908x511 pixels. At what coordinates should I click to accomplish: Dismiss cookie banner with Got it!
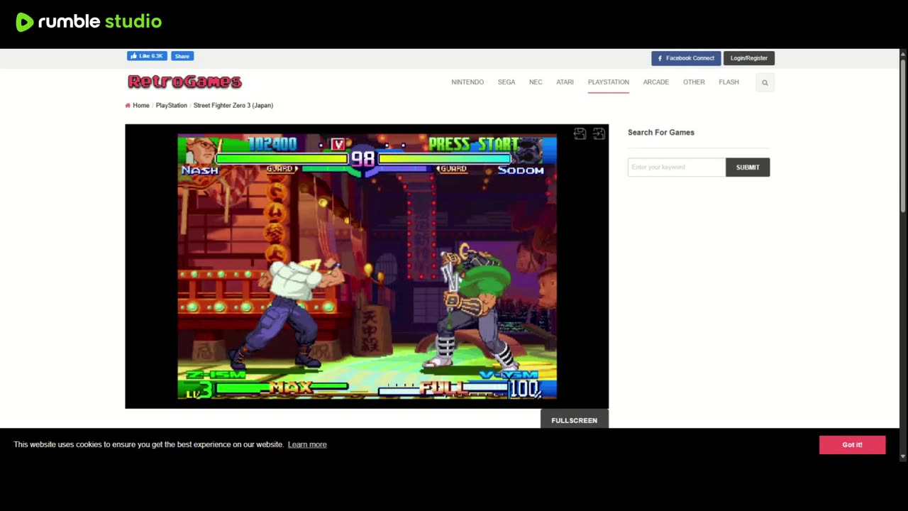[852, 445]
